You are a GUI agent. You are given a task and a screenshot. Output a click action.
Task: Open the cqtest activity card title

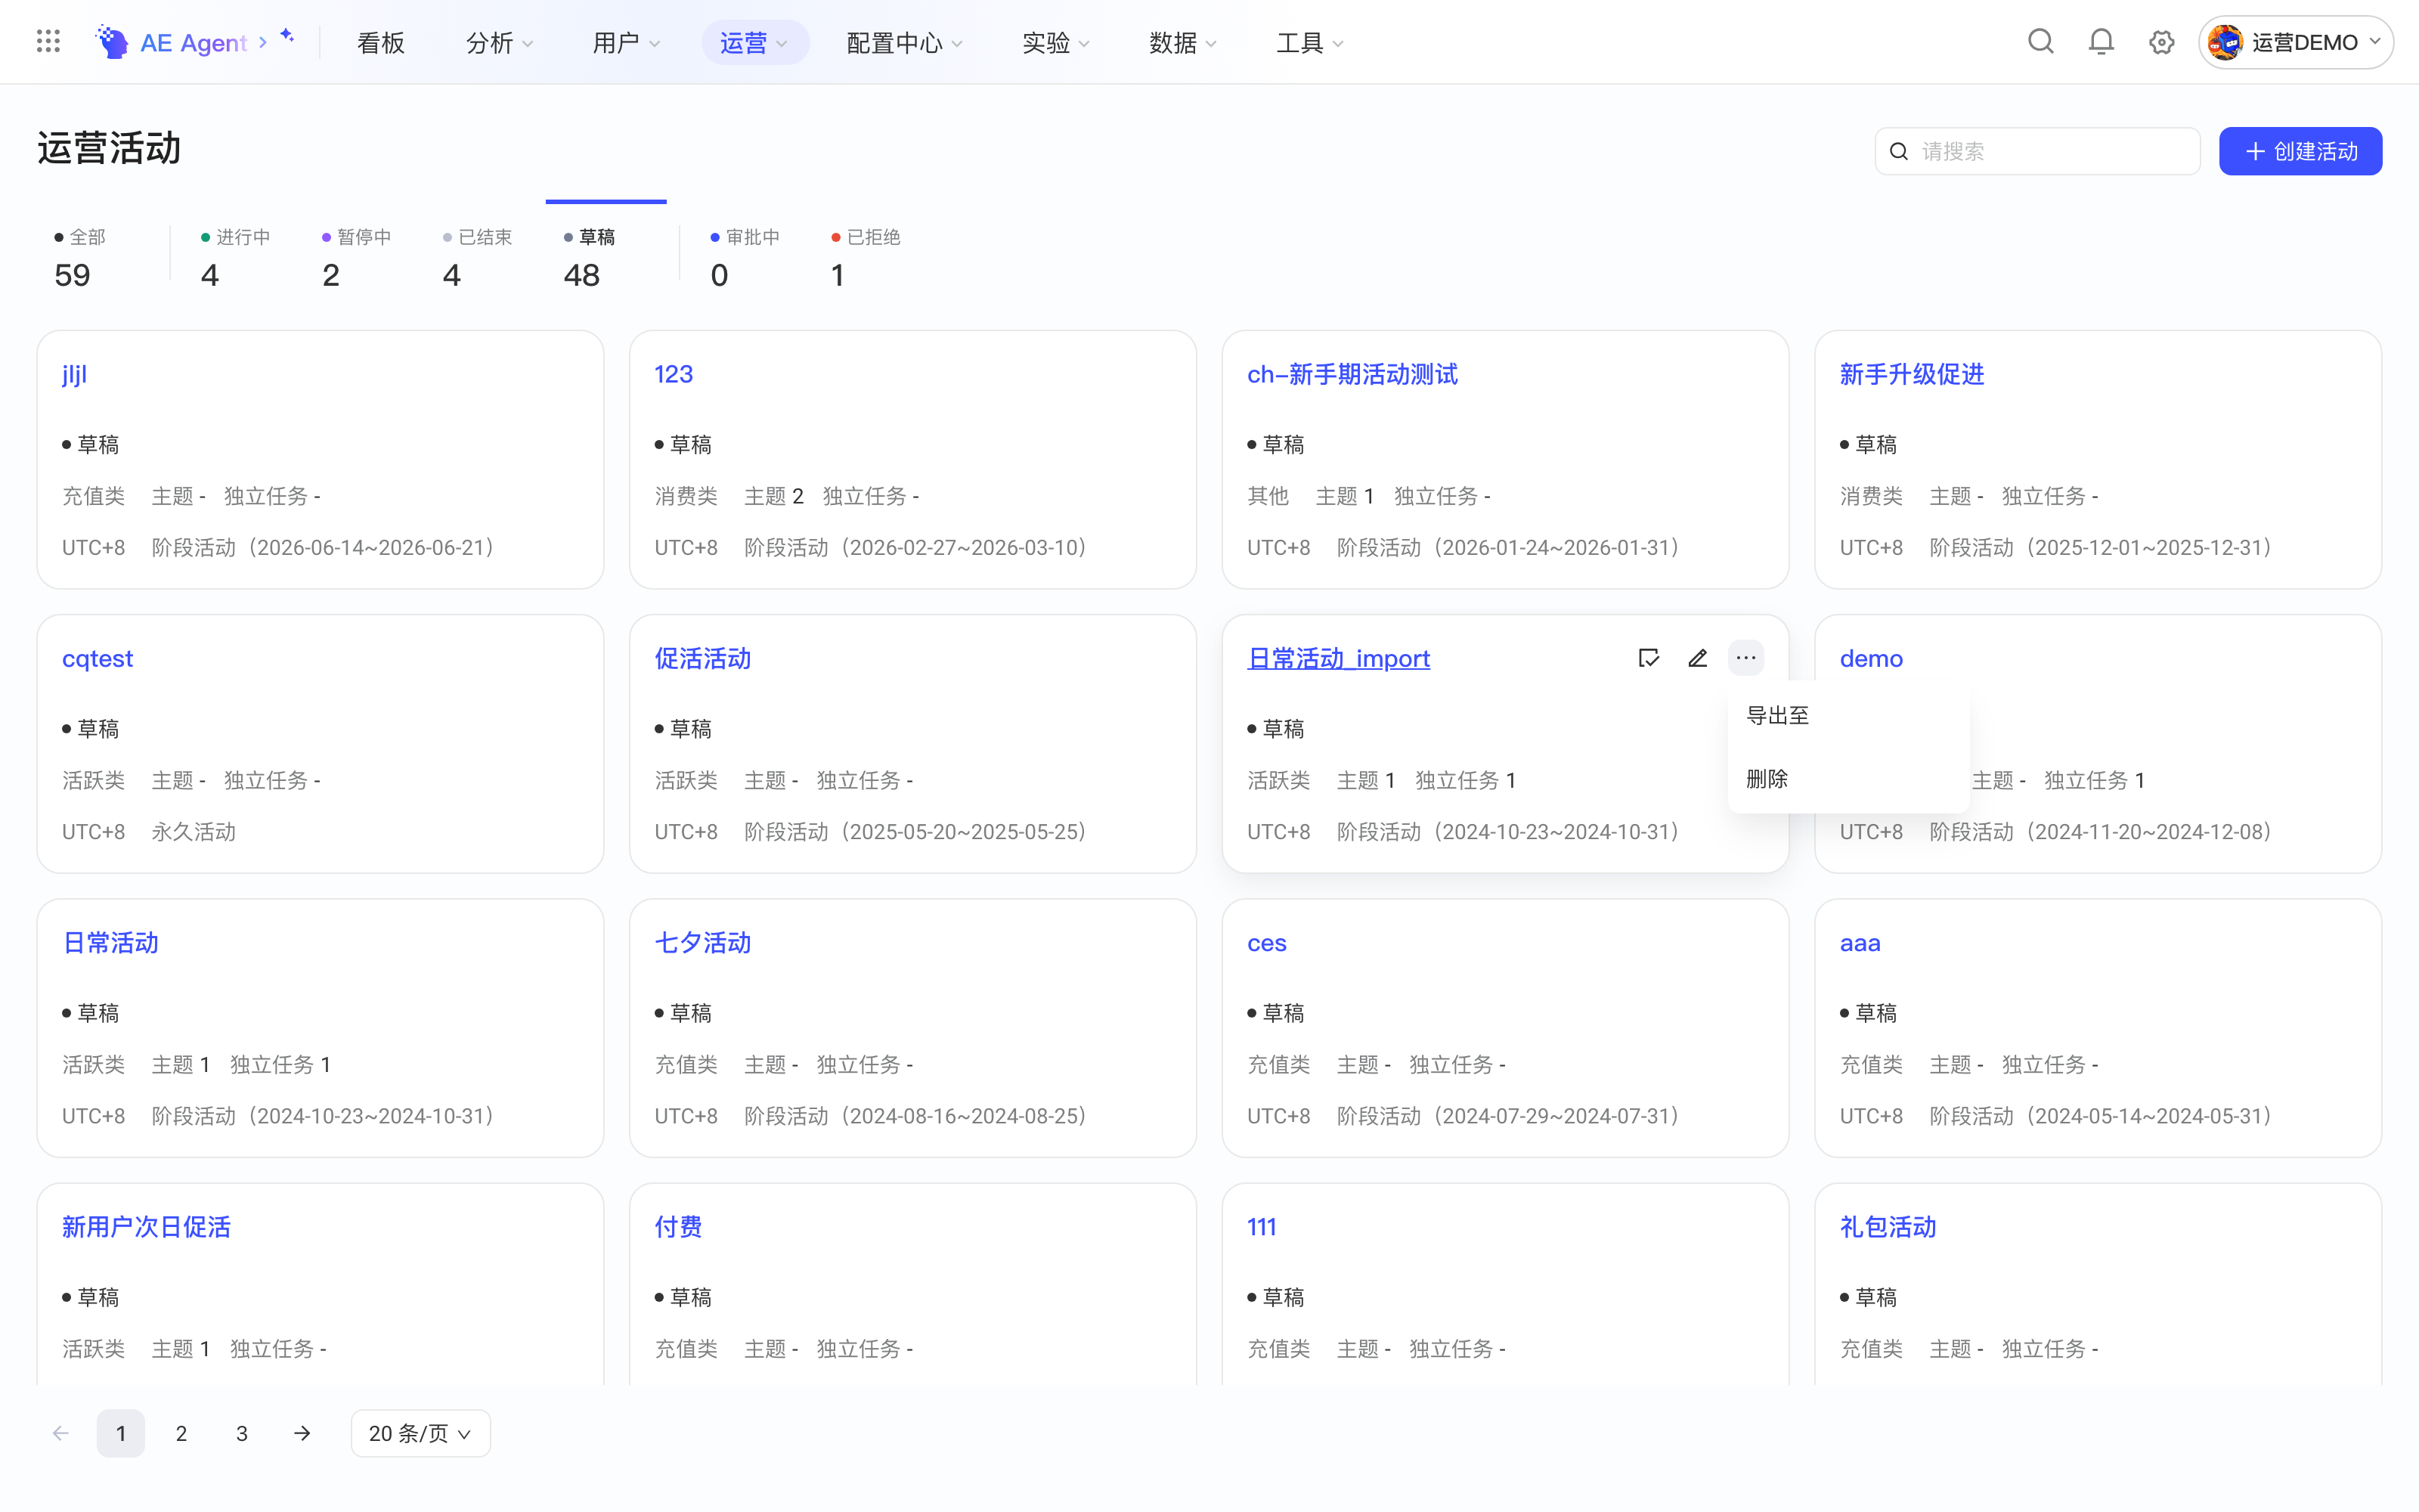pyautogui.click(x=97, y=658)
